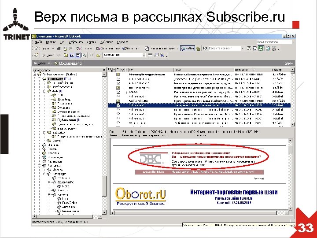The image size is (317, 238).
Task: Collapse the Друзья и Ко folder expander
Action: pos(49,182)
